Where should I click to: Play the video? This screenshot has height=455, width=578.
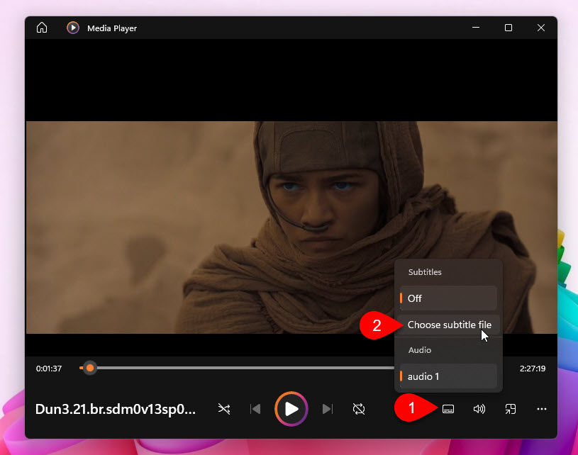pos(291,409)
